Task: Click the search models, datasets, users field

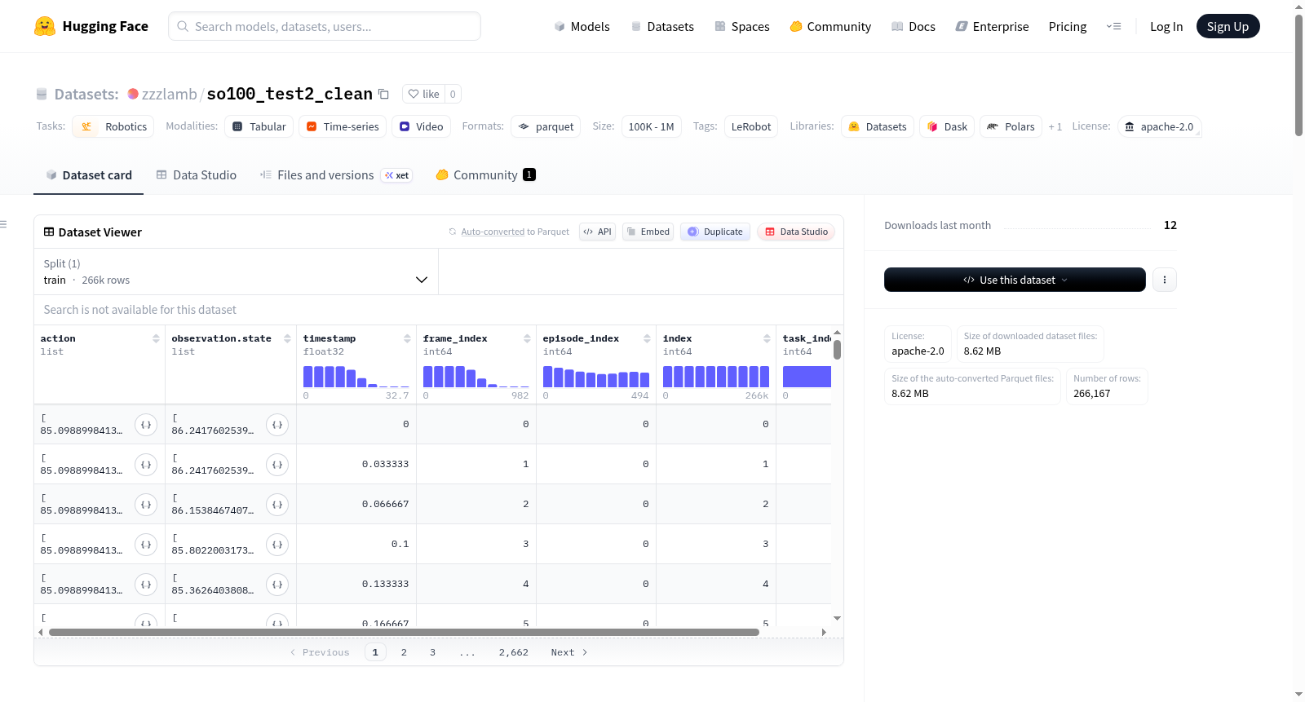Action: click(325, 26)
